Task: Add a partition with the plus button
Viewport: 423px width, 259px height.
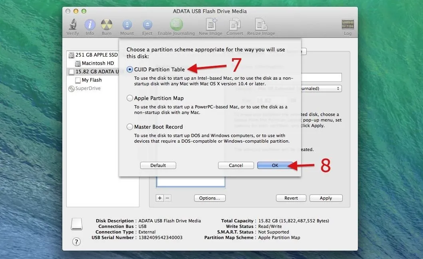Action: (160, 198)
